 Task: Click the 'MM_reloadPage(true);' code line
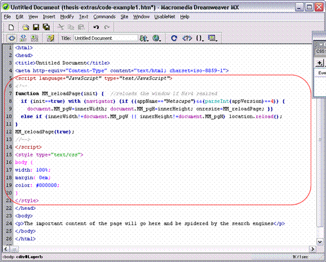coord(44,132)
